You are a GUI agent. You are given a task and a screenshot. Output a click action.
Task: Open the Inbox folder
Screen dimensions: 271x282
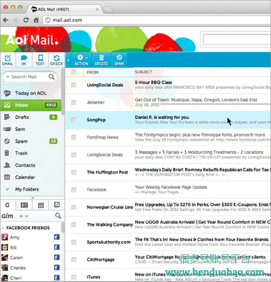point(31,105)
